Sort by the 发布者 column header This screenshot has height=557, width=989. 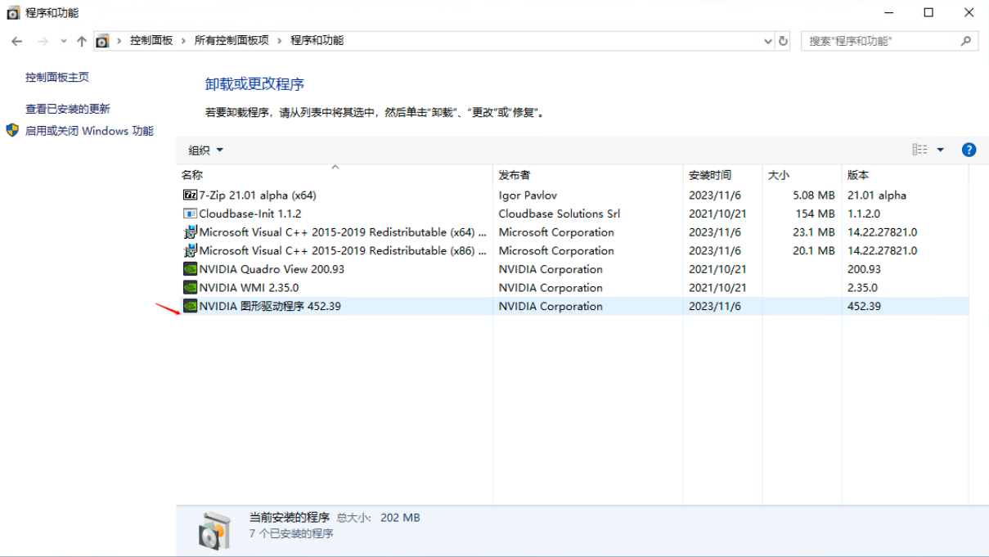coord(588,175)
